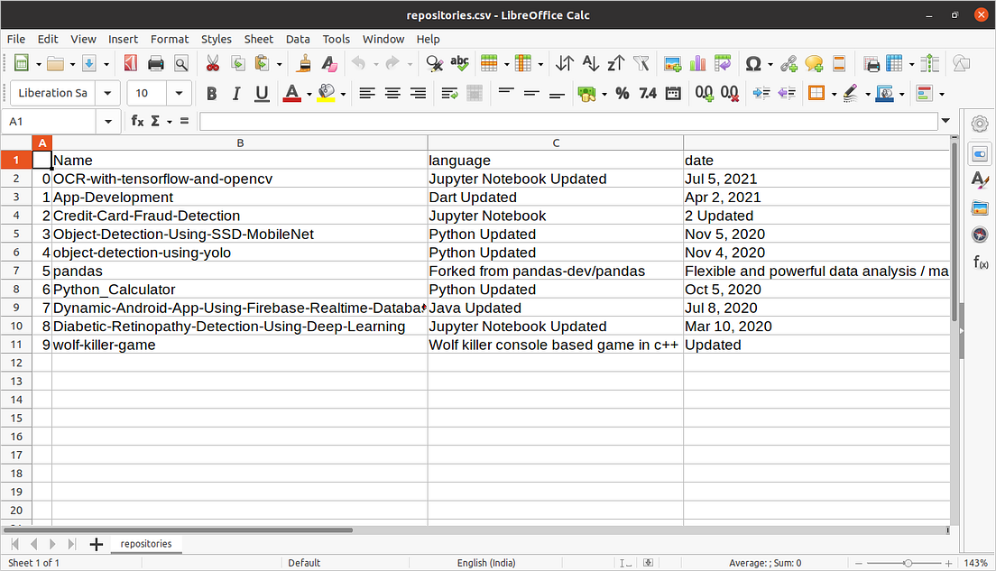Click the Paste icon
This screenshot has width=996, height=571.
click(x=262, y=63)
